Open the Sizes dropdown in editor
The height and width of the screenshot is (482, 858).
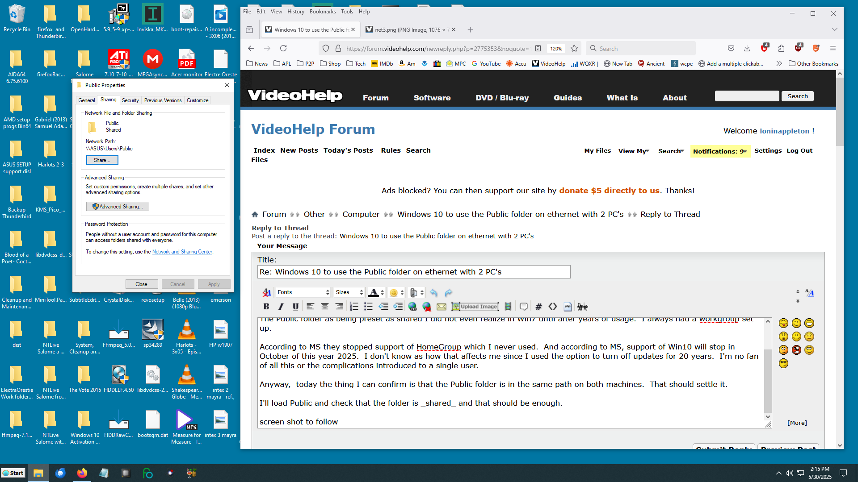point(349,292)
